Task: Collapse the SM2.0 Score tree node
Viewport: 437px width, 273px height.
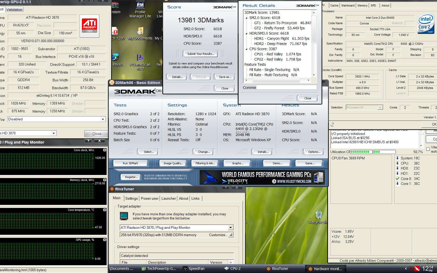Action: (x=247, y=18)
